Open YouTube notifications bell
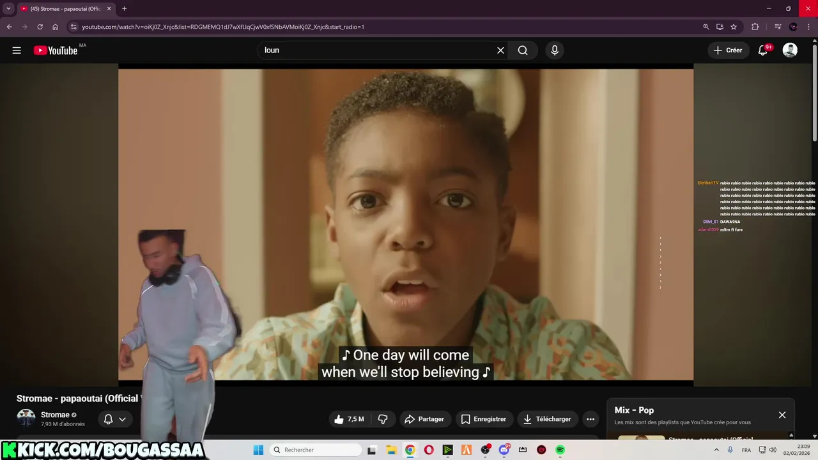Viewport: 818px width, 460px height. tap(763, 50)
